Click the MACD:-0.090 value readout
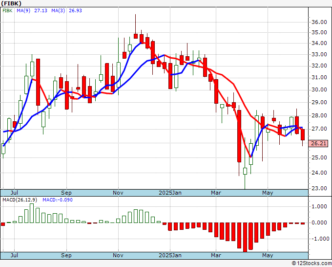The image size is (332, 267). [58, 200]
